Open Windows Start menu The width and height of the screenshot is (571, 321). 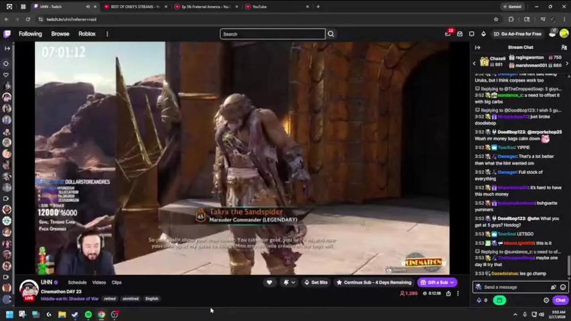(x=9, y=314)
